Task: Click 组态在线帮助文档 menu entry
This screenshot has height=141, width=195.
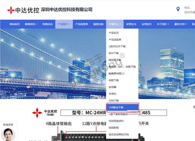Action: coord(119,135)
